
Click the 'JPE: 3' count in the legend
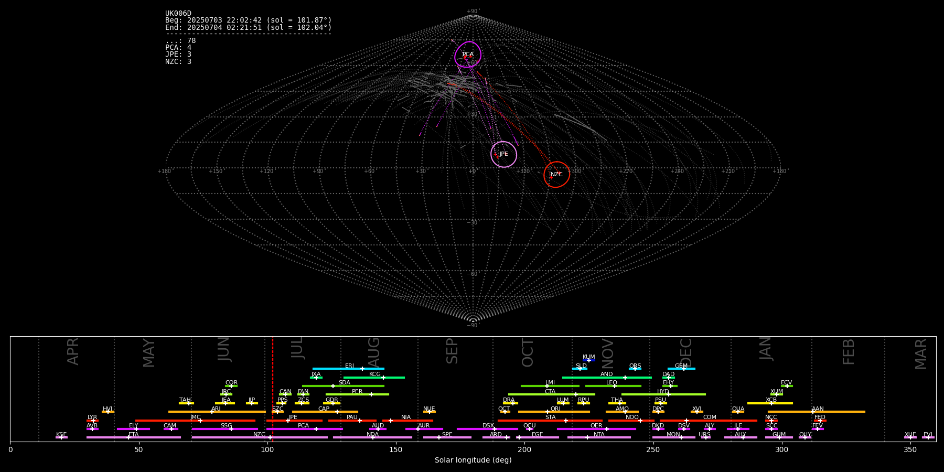pos(178,55)
